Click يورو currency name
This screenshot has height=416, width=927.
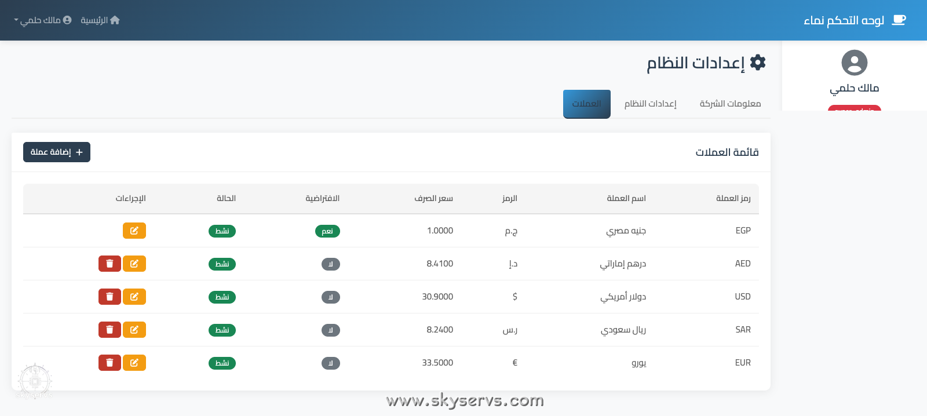point(638,363)
